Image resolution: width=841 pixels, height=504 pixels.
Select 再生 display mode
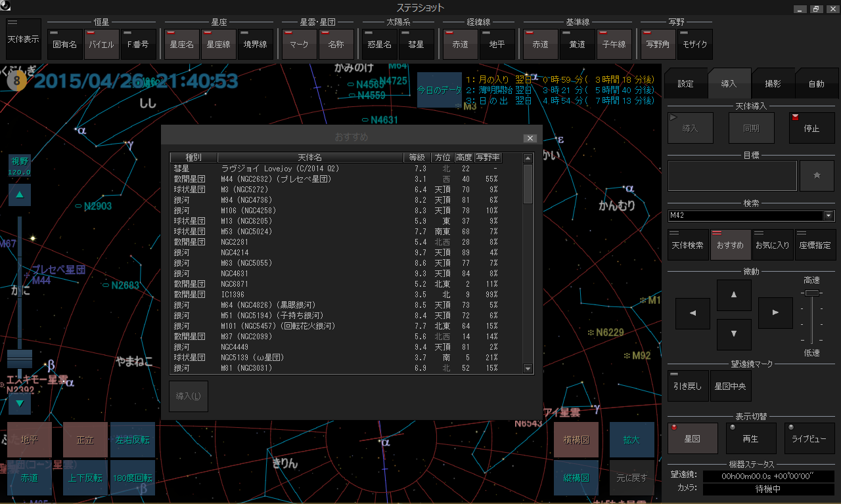pos(750,438)
